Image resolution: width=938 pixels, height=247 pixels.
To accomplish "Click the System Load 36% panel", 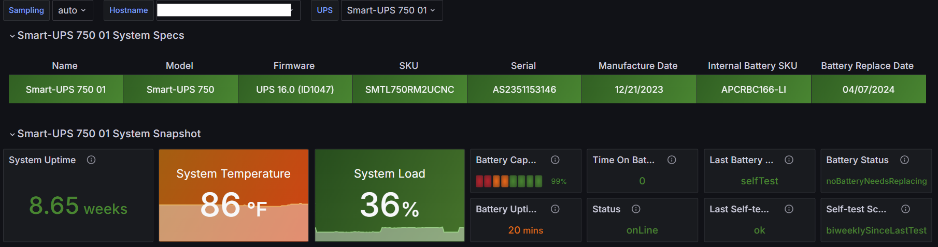I will pos(389,196).
